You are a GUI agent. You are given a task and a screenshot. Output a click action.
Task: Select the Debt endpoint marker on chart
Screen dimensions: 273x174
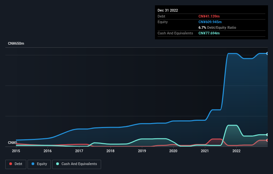click(x=267, y=140)
